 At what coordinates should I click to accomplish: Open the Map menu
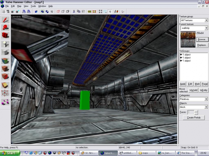pos(19,6)
